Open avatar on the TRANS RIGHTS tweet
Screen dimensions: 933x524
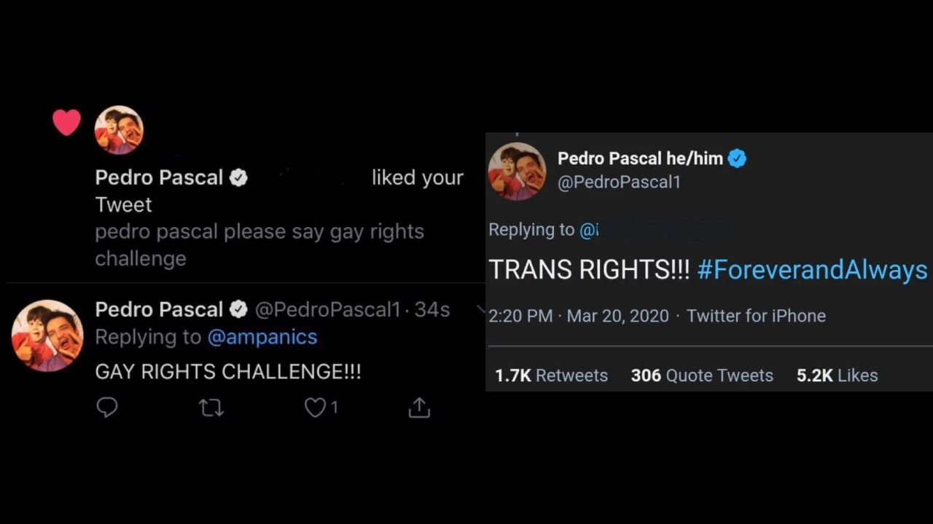(517, 172)
